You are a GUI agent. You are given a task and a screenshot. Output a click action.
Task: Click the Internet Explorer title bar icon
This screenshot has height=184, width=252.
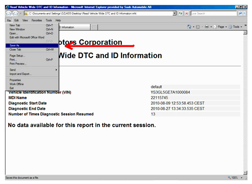click(x=7, y=7)
